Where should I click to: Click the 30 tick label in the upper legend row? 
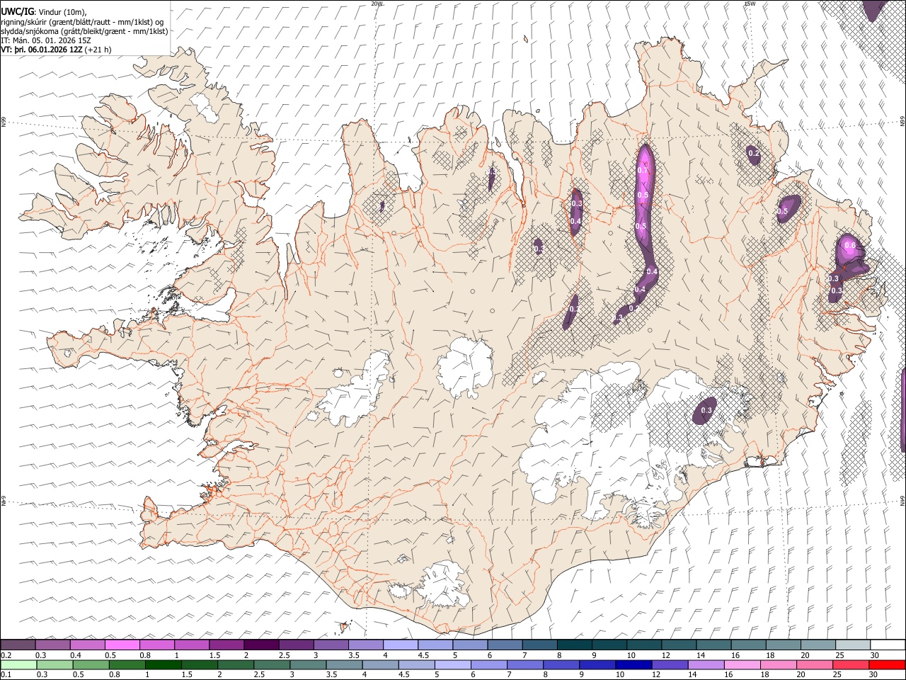(x=875, y=655)
